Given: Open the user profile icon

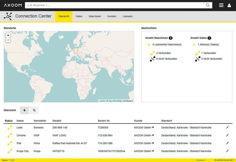Looking at the screenshot, I should coord(229,5).
